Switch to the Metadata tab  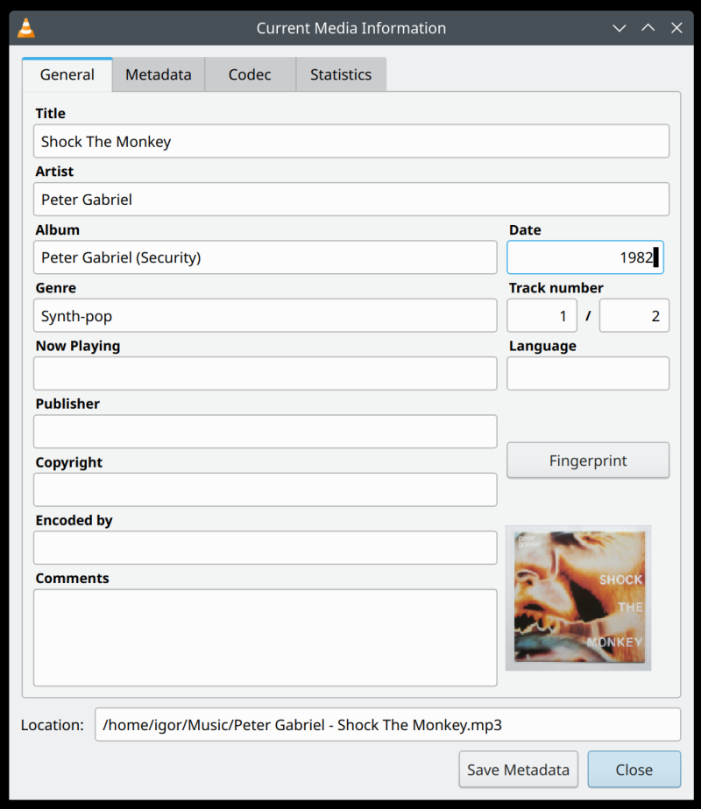click(159, 74)
